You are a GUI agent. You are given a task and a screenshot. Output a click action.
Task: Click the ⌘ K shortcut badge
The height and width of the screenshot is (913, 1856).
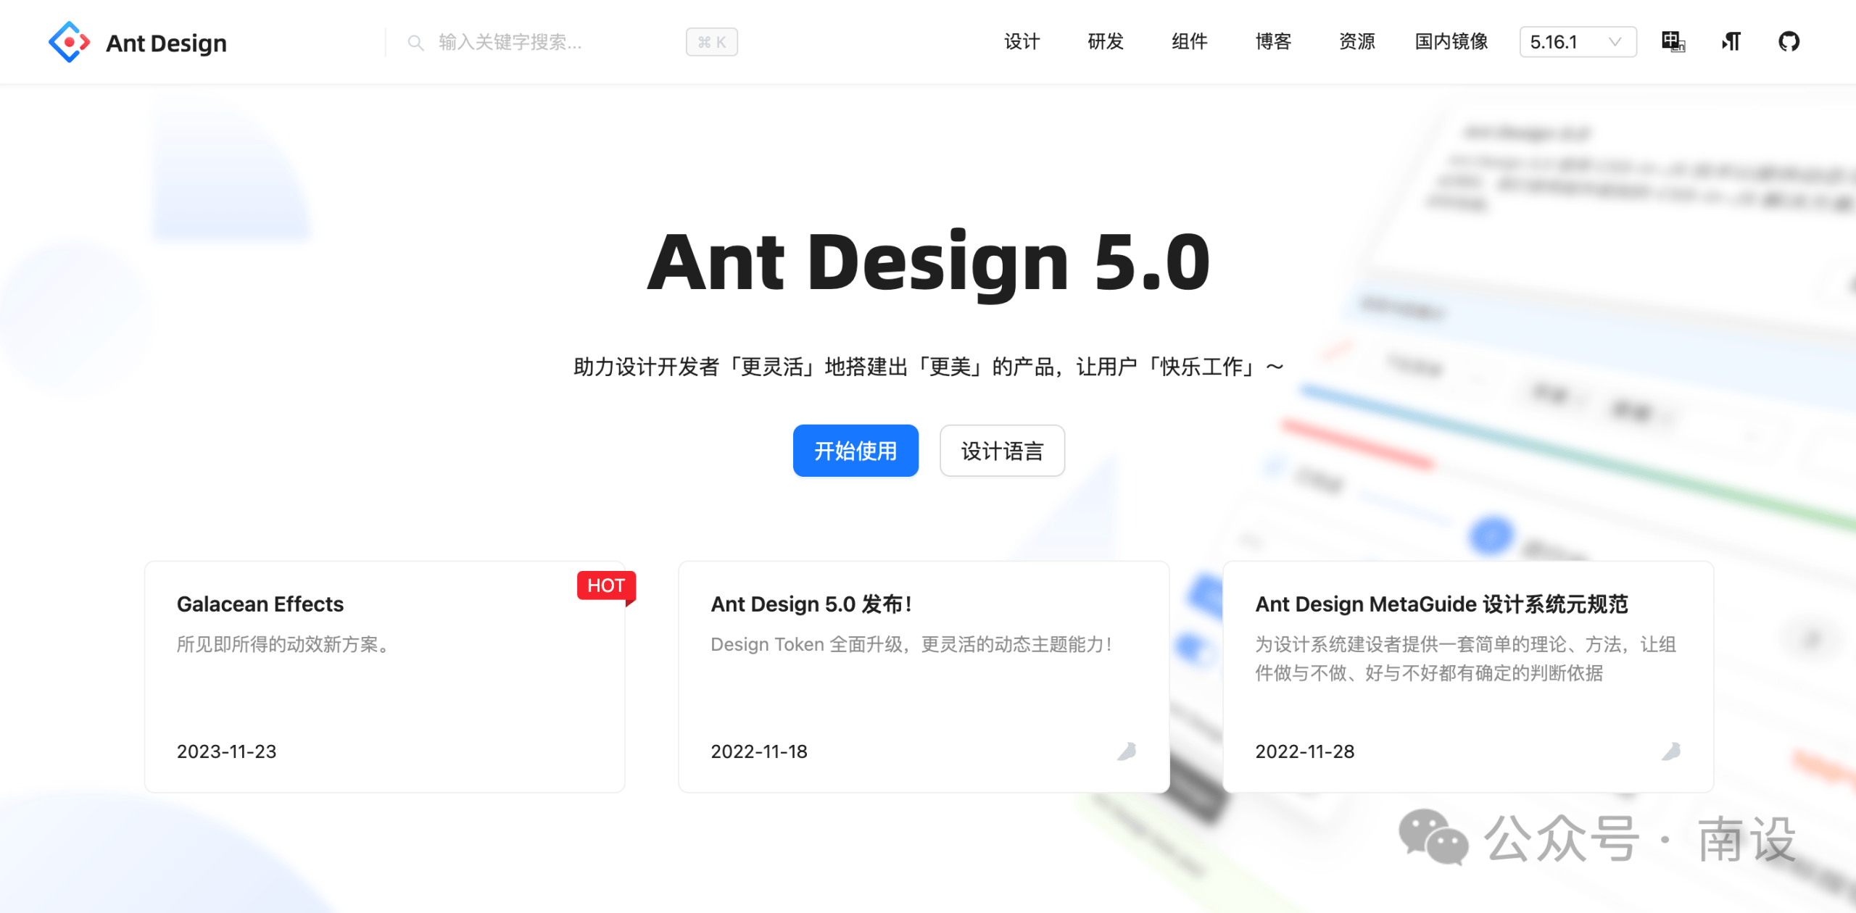tap(712, 42)
